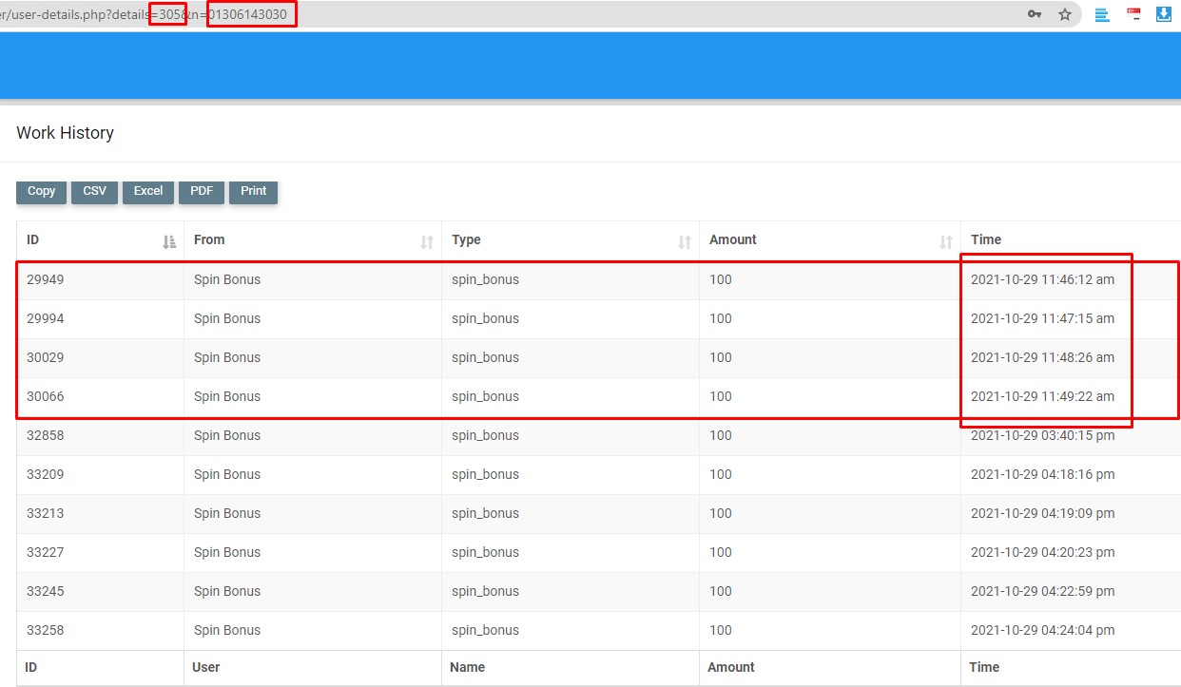Click the 04:24:04 pm time cell
Image resolution: width=1181 pixels, height=687 pixels.
1042,631
